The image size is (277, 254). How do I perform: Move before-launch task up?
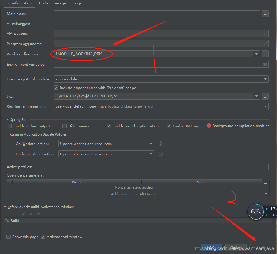31,214
